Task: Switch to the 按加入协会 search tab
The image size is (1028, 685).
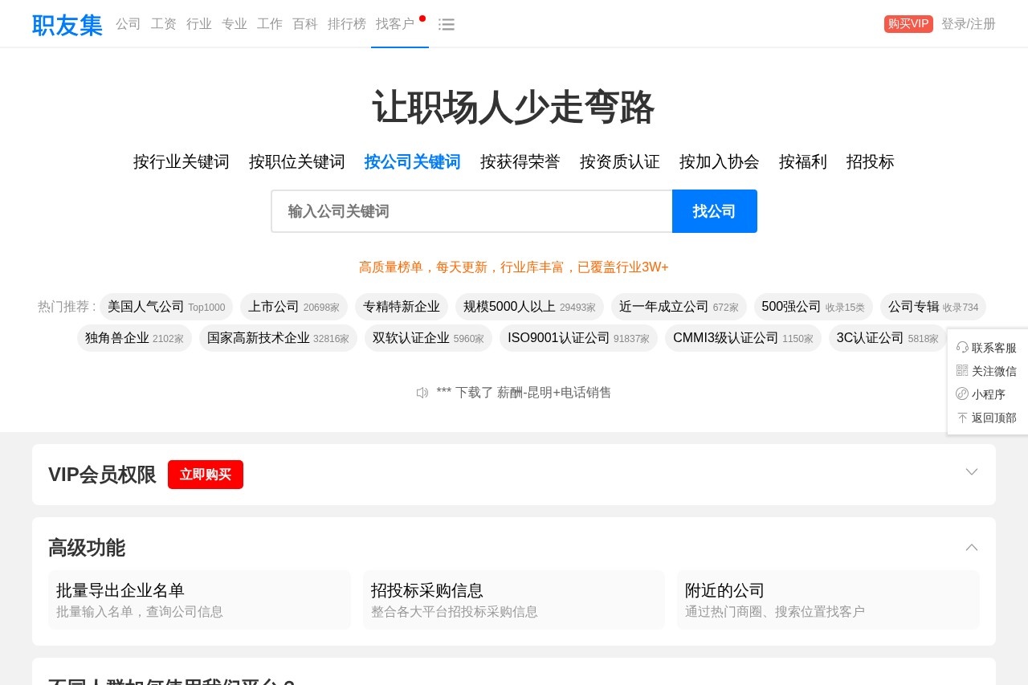Action: point(720,161)
